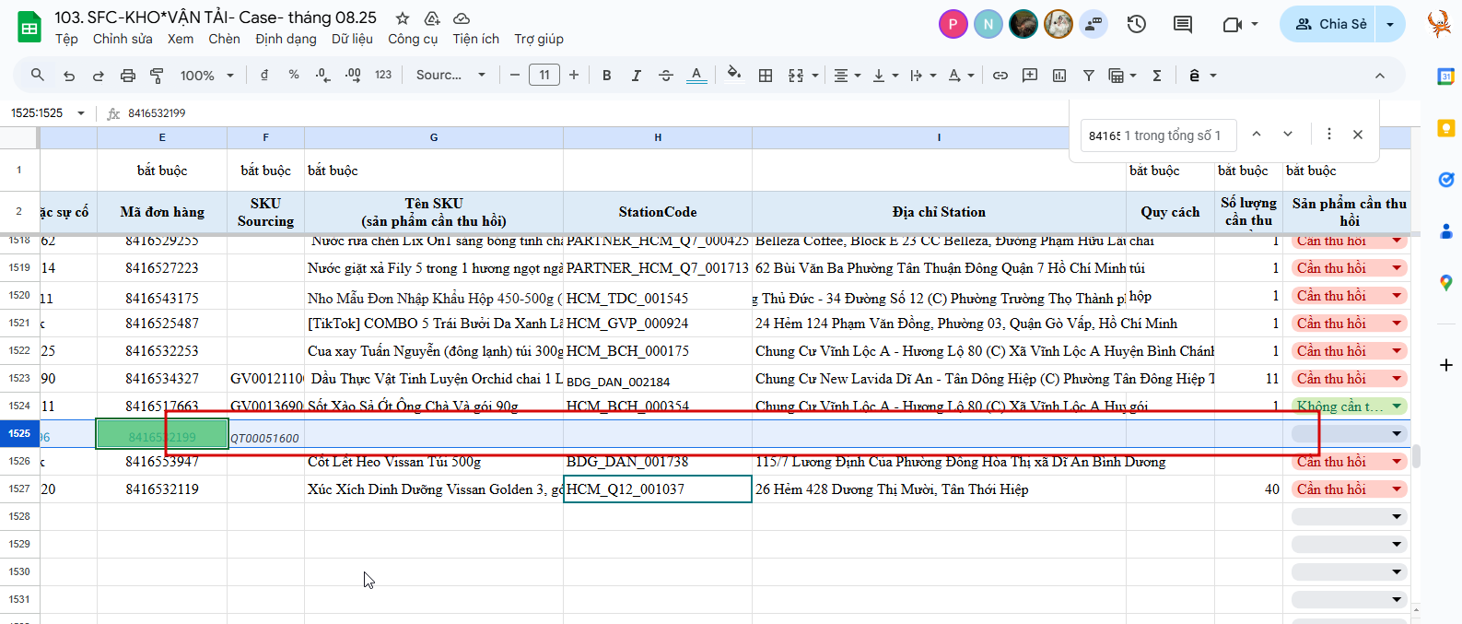1462x624 pixels.
Task: Get add-ons plus icon in side panel
Action: point(1446,366)
